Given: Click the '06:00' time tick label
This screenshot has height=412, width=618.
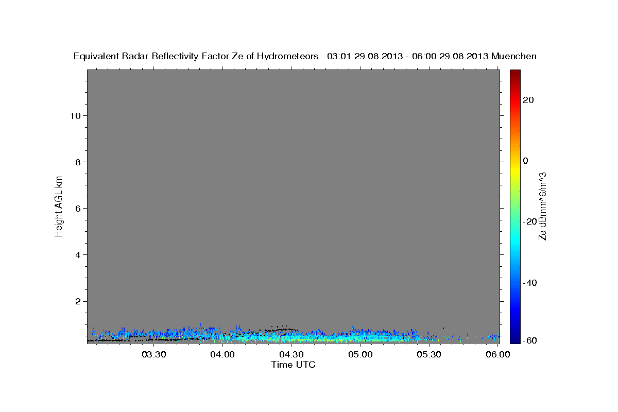Looking at the screenshot, I should pyautogui.click(x=498, y=354).
